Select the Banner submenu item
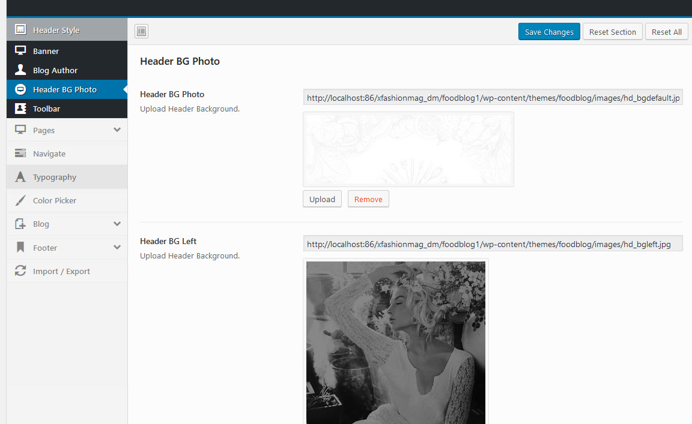 tap(67, 51)
